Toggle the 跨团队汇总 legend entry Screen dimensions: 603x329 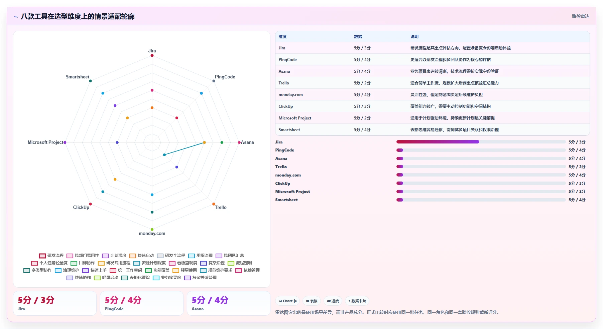[230, 256]
